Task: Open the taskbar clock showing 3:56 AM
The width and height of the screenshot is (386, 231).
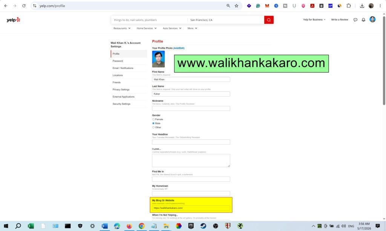Action: click(x=364, y=226)
